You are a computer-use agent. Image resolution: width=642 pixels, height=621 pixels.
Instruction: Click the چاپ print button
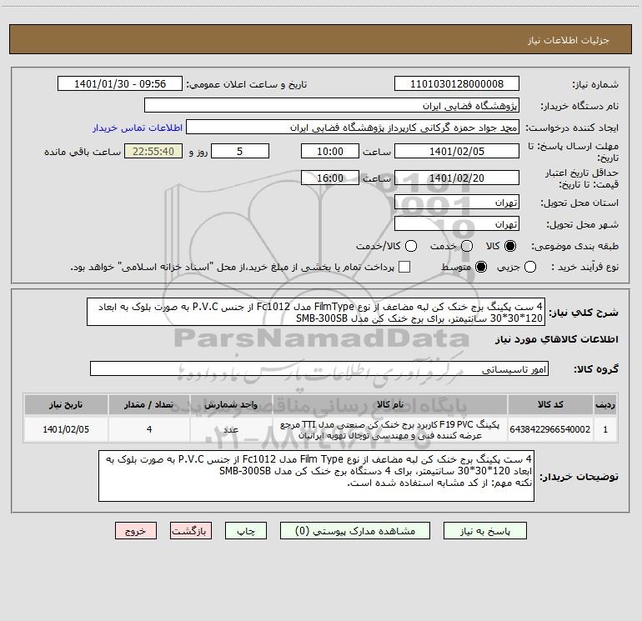pos(246,530)
